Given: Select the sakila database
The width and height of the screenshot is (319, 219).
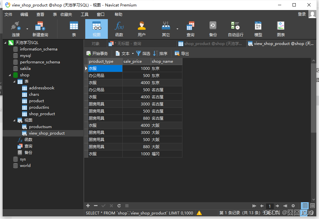Looking at the screenshot, I should tap(25, 69).
